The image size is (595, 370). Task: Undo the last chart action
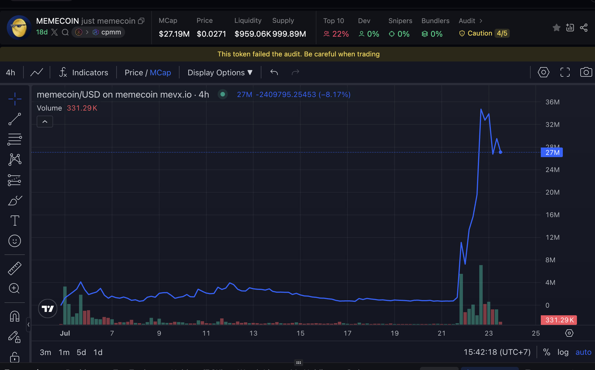274,72
